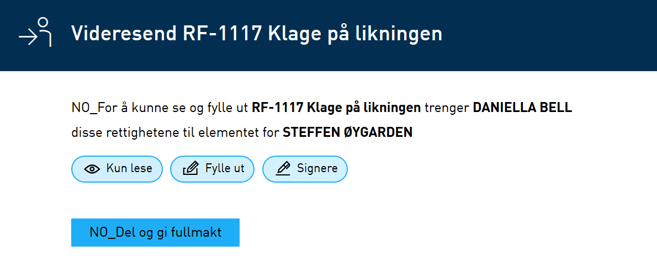Click the recipient name DANIELLA BELL

522,108
